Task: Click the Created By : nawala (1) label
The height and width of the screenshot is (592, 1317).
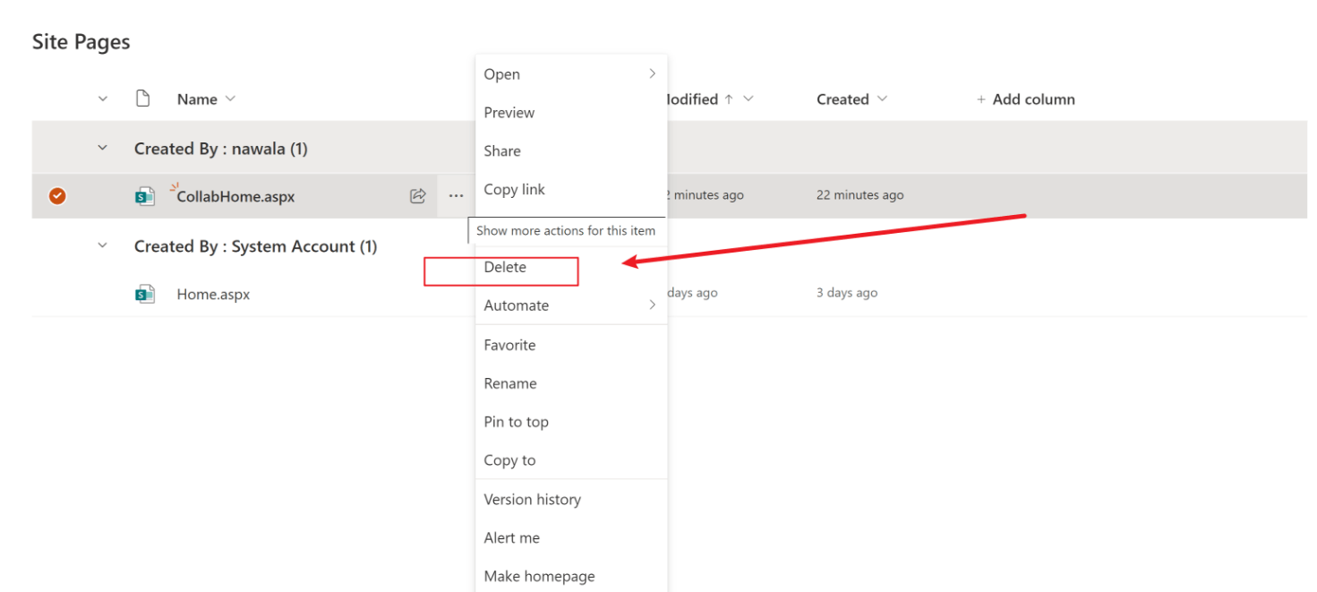Action: pyautogui.click(x=221, y=149)
